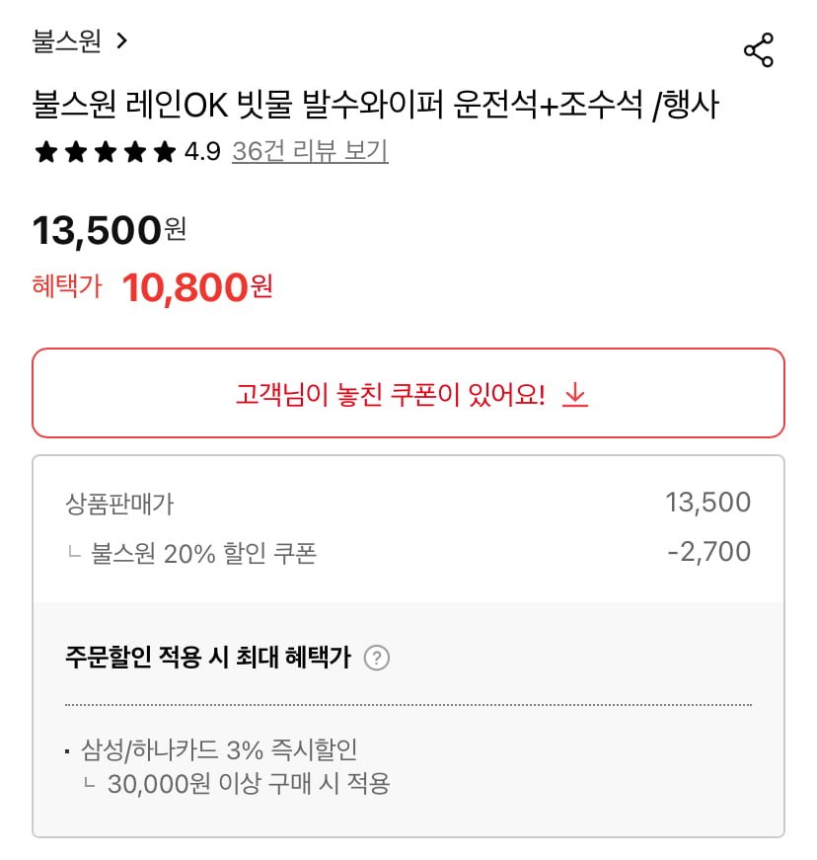Open the 36건 리뷰 보기 link
817x860 pixels.
310,151
